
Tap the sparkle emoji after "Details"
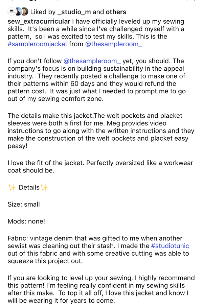pos(44,187)
